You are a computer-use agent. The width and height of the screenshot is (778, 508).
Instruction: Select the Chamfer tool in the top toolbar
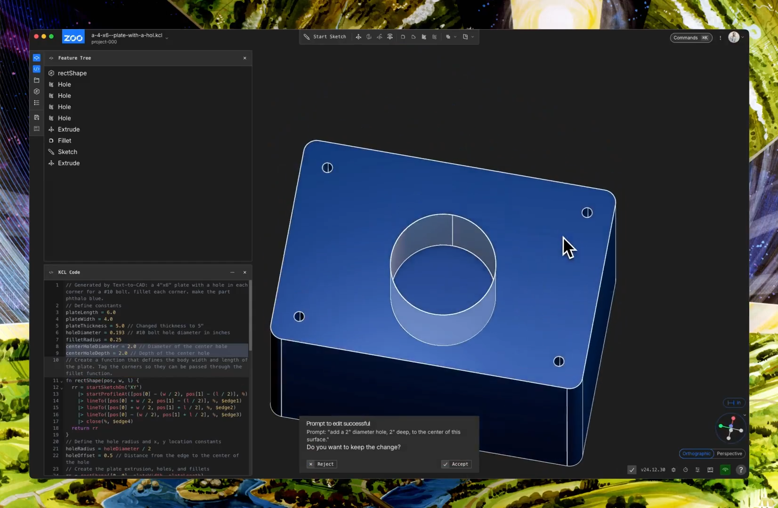[413, 37]
